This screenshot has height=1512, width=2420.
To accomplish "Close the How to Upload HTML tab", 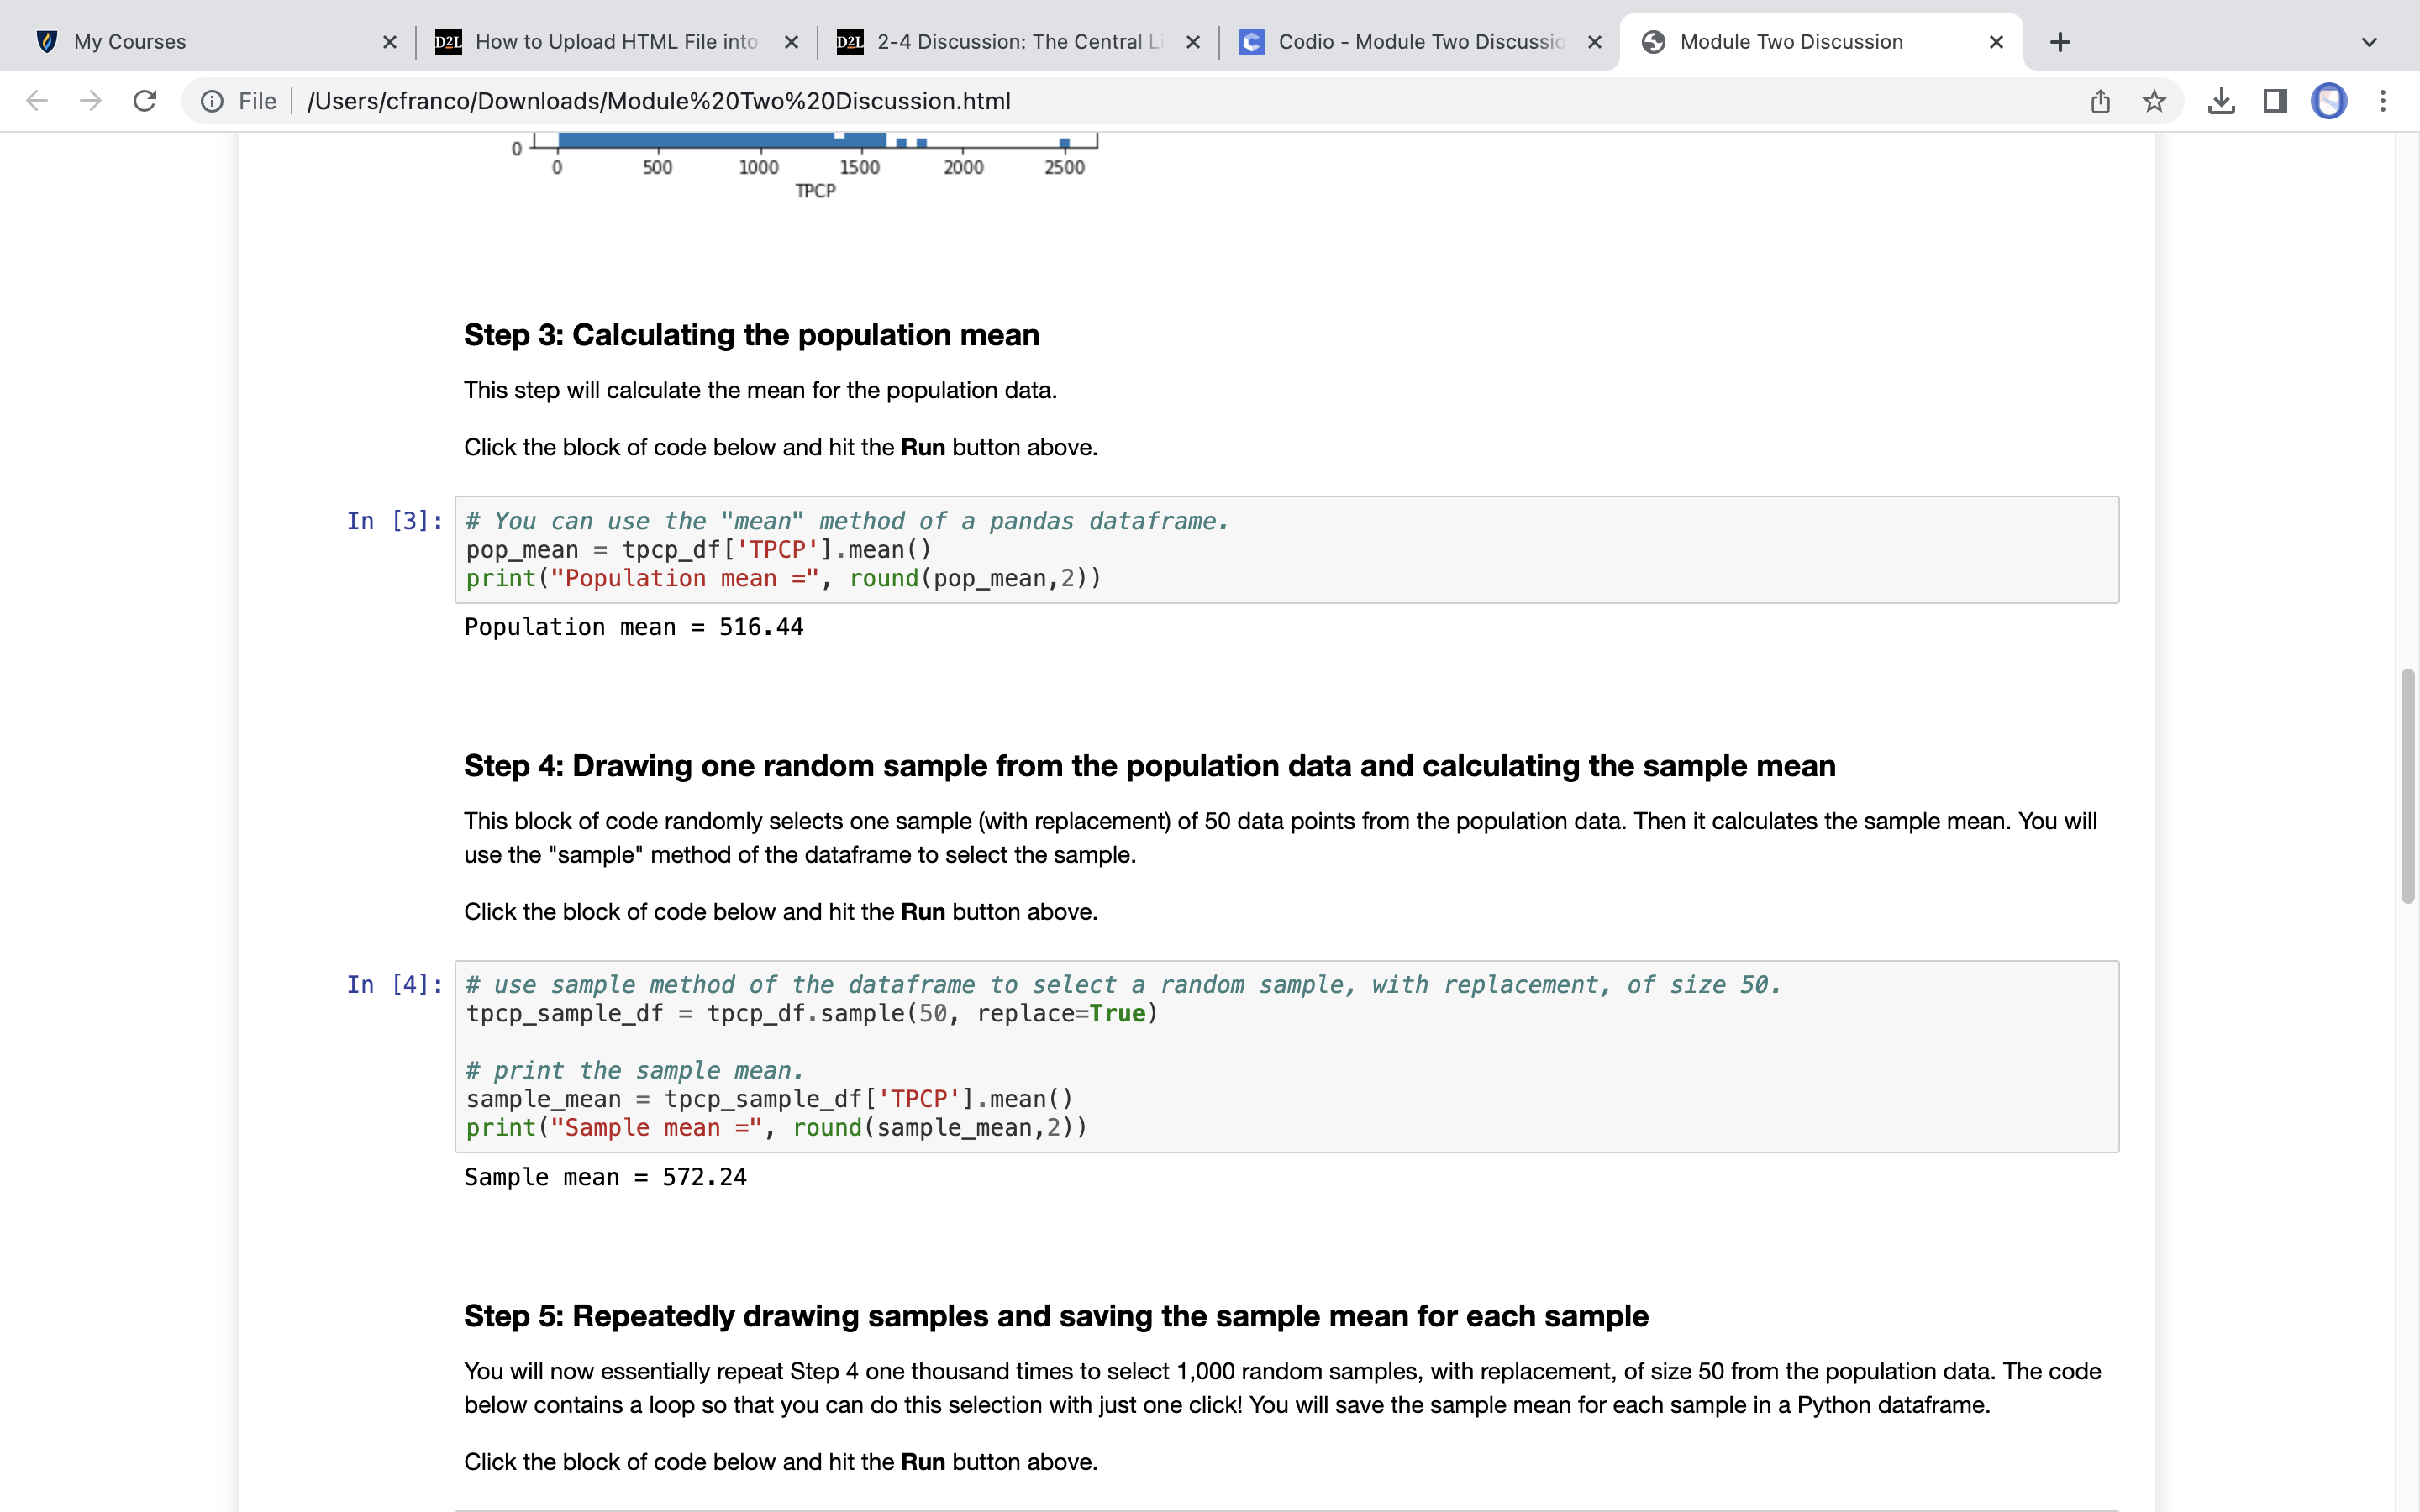I will (792, 41).
